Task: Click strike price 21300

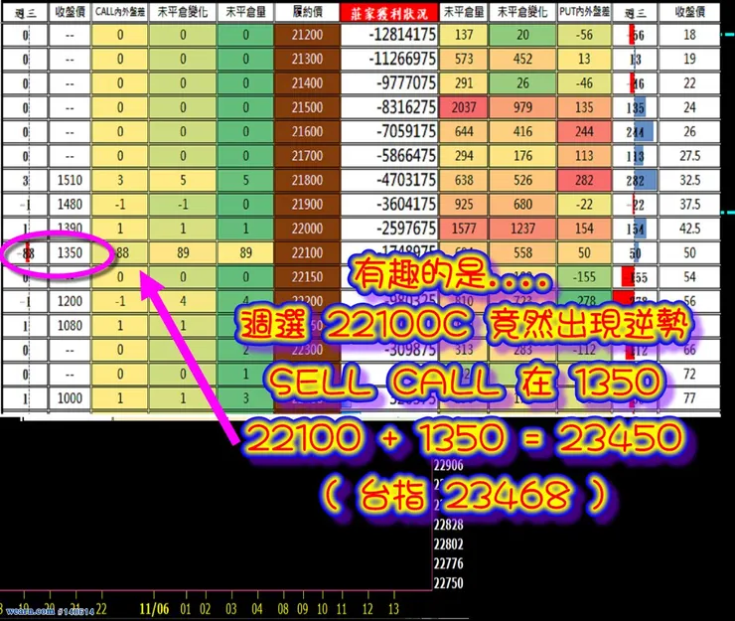Action: point(307,59)
